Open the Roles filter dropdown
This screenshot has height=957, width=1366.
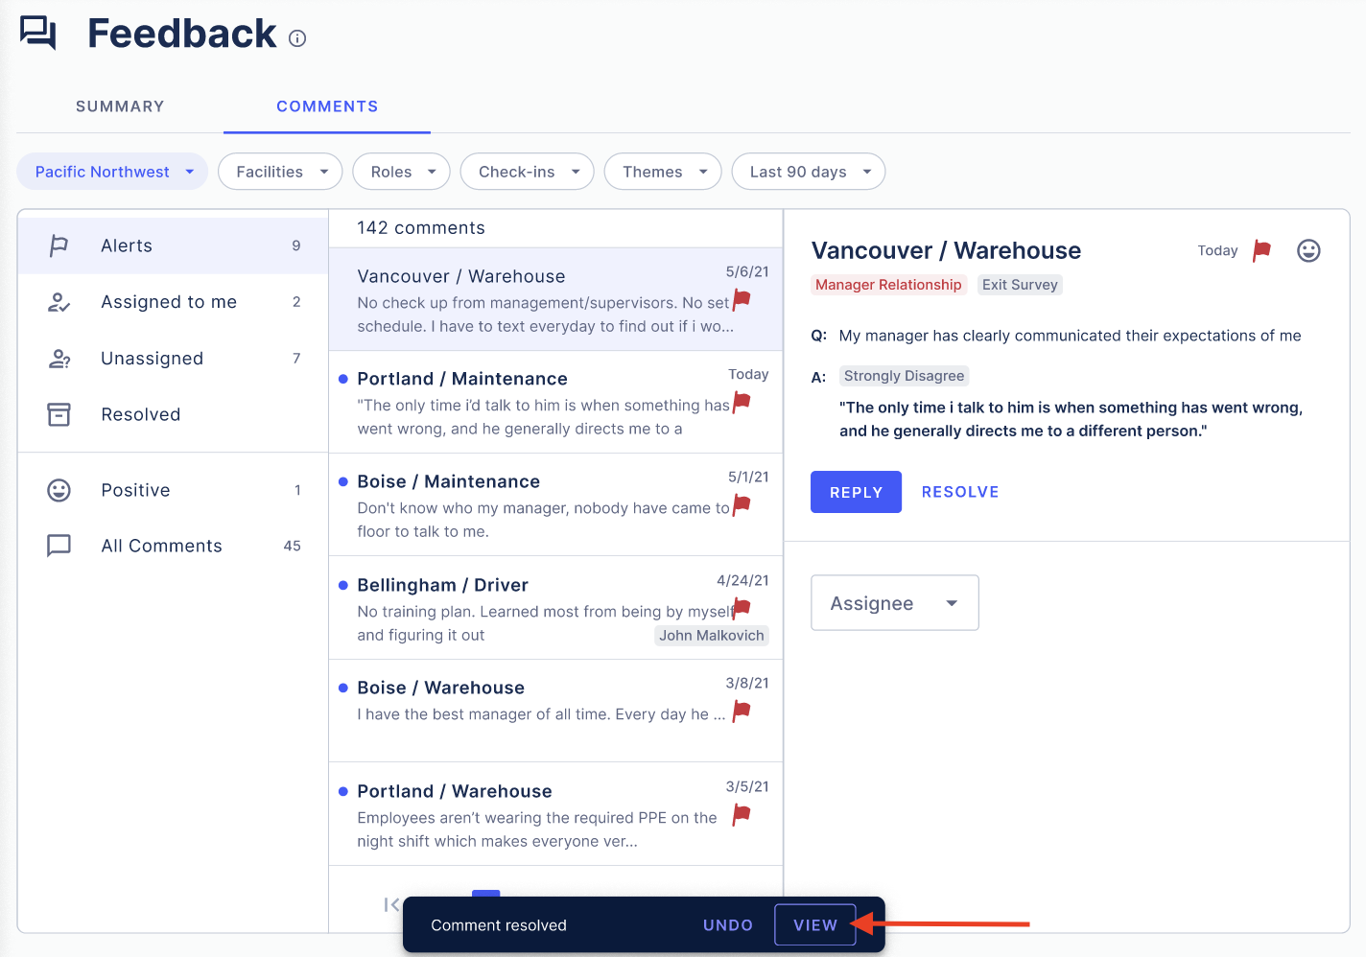[401, 172]
